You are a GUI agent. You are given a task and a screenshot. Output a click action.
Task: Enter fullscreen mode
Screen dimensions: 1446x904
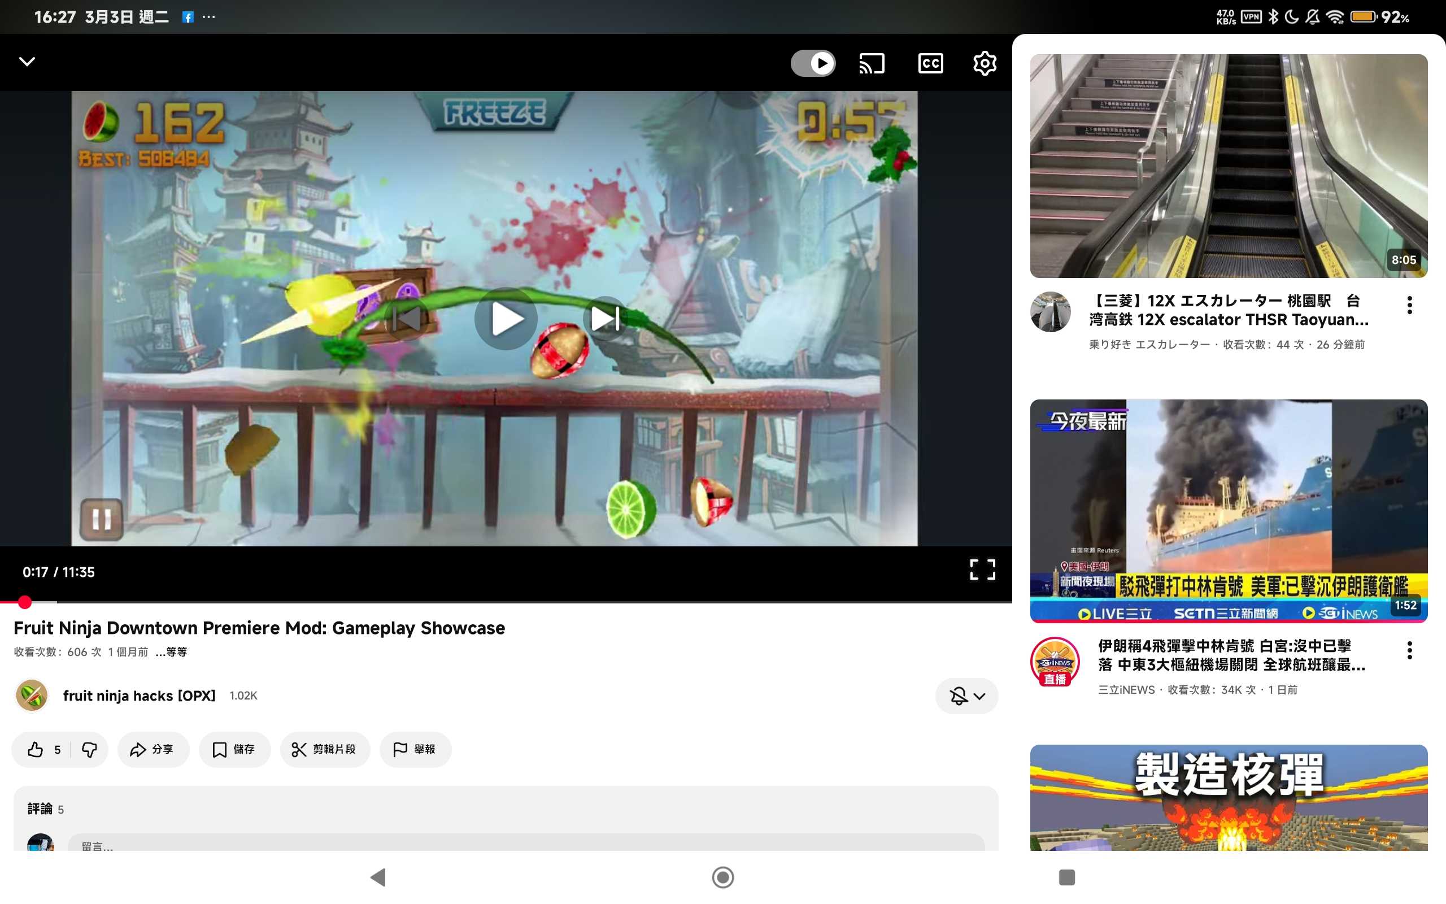(982, 570)
